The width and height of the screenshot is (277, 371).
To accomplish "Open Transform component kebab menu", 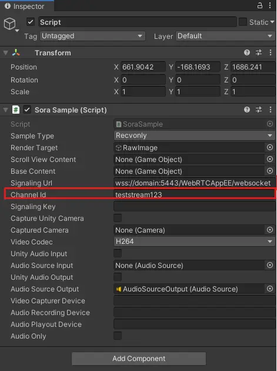I will [271, 52].
